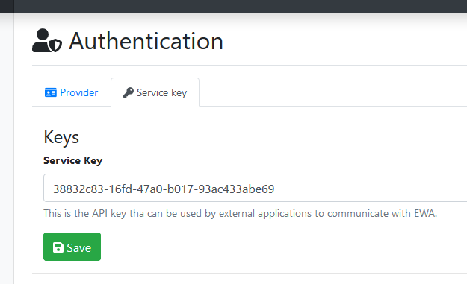Viewport: 467px width, 284px height.
Task: Open the Provider tab
Action: click(x=72, y=92)
